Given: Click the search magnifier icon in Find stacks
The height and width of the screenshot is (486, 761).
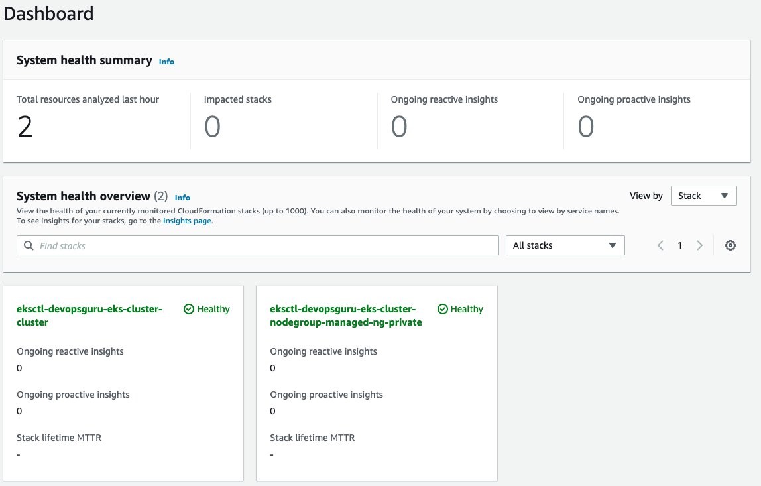Looking at the screenshot, I should [29, 246].
